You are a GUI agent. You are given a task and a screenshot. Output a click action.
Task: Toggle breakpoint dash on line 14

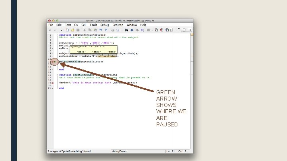coord(53,70)
